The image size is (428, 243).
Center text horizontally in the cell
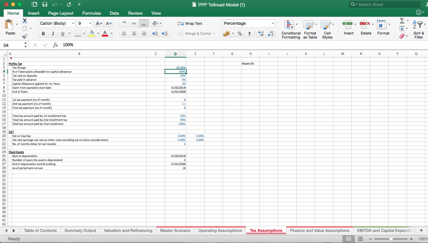click(134, 33)
